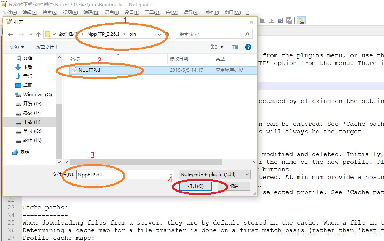Go up one folder level

pos(38,35)
